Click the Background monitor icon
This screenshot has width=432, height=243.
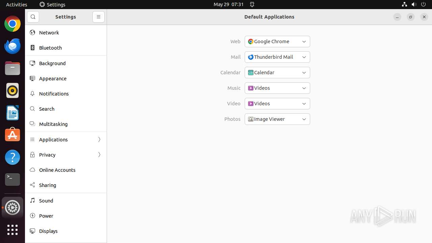32,63
